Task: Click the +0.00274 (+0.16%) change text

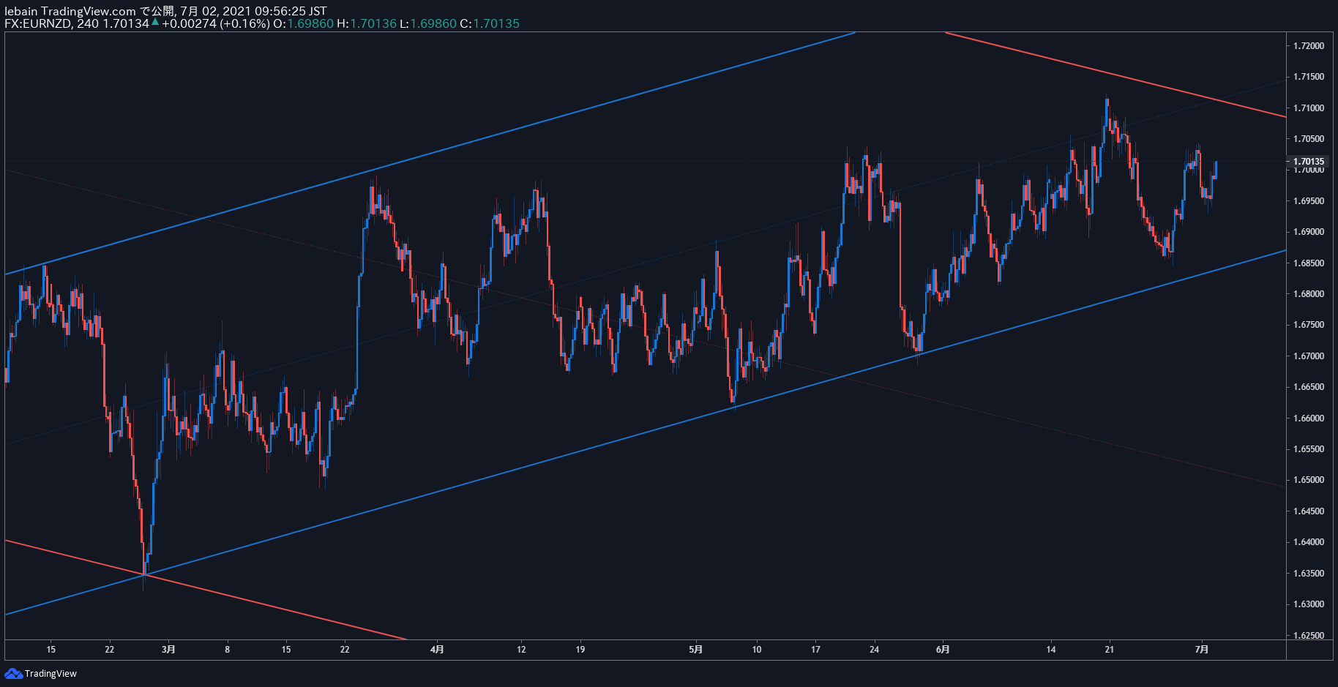Action: (215, 23)
